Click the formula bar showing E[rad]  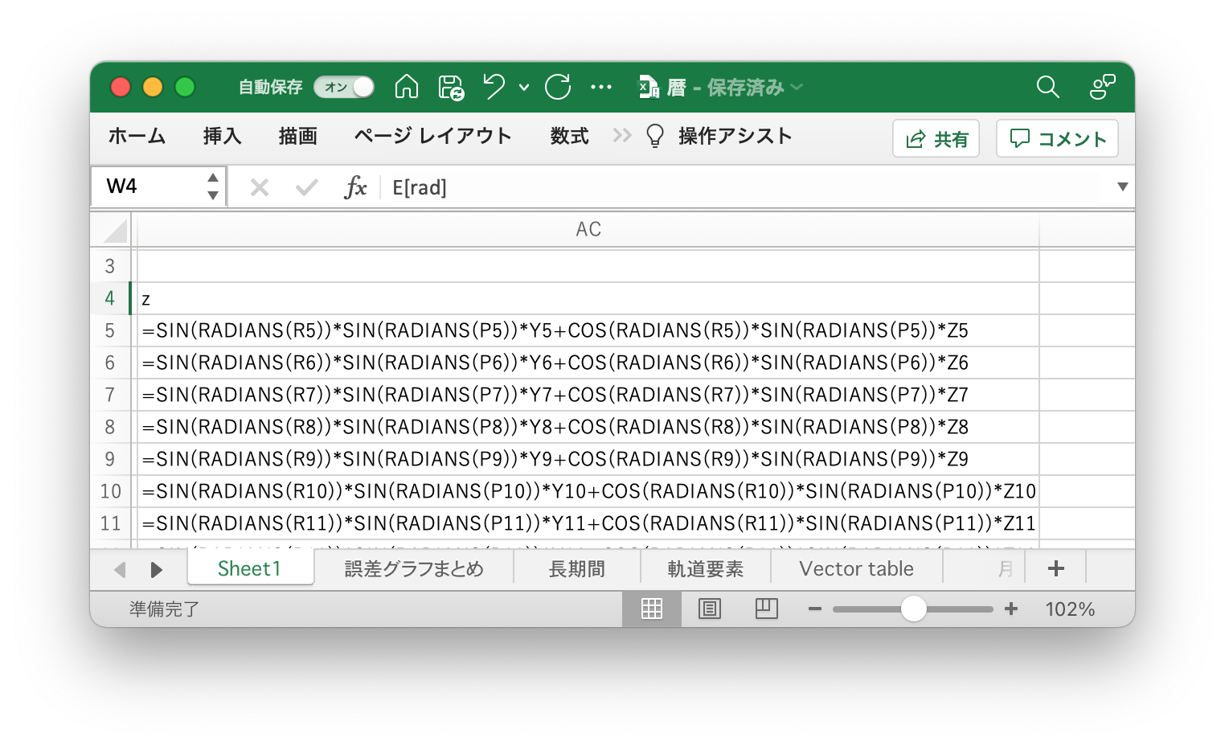click(748, 187)
